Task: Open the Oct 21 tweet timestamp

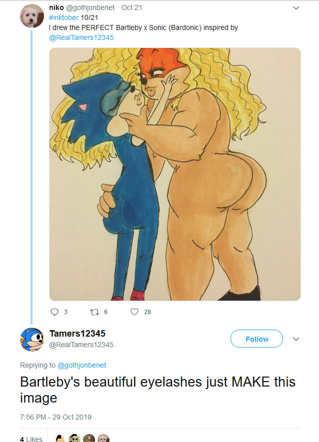Action: pos(132,8)
